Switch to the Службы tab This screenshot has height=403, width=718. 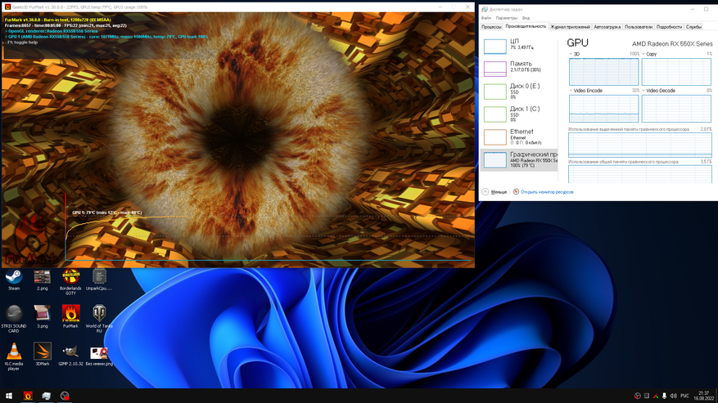[693, 27]
